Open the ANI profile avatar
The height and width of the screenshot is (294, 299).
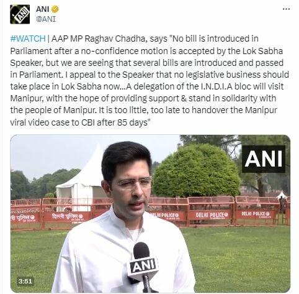coord(20,14)
